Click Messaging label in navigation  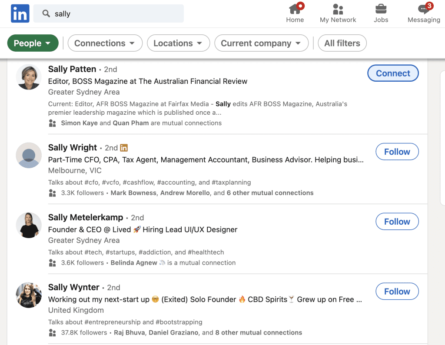(424, 20)
